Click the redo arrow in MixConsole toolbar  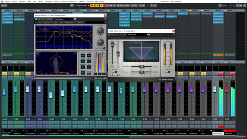pos(6,5)
